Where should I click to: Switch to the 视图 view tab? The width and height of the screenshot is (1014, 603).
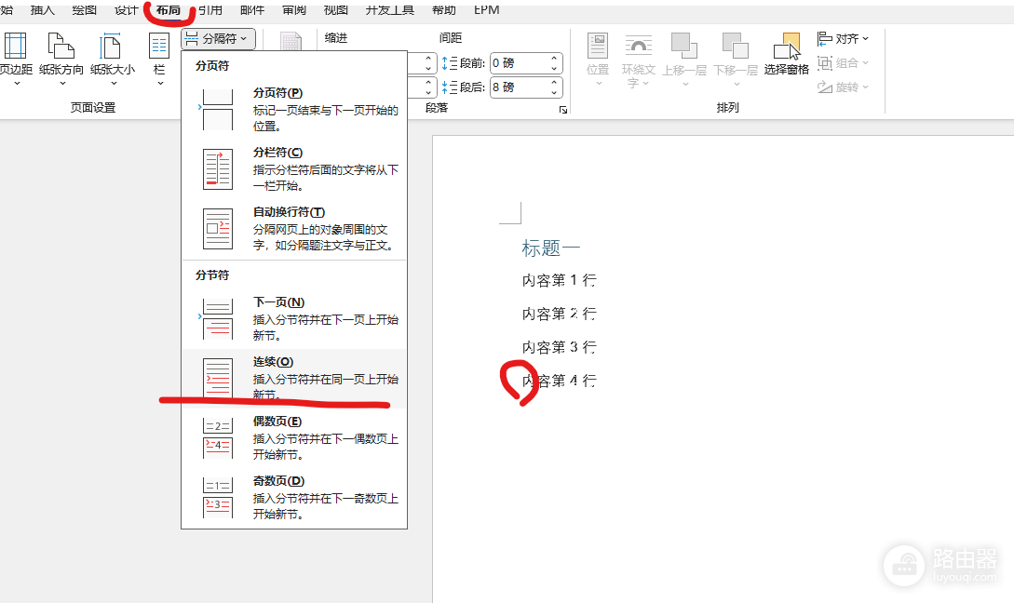[335, 9]
